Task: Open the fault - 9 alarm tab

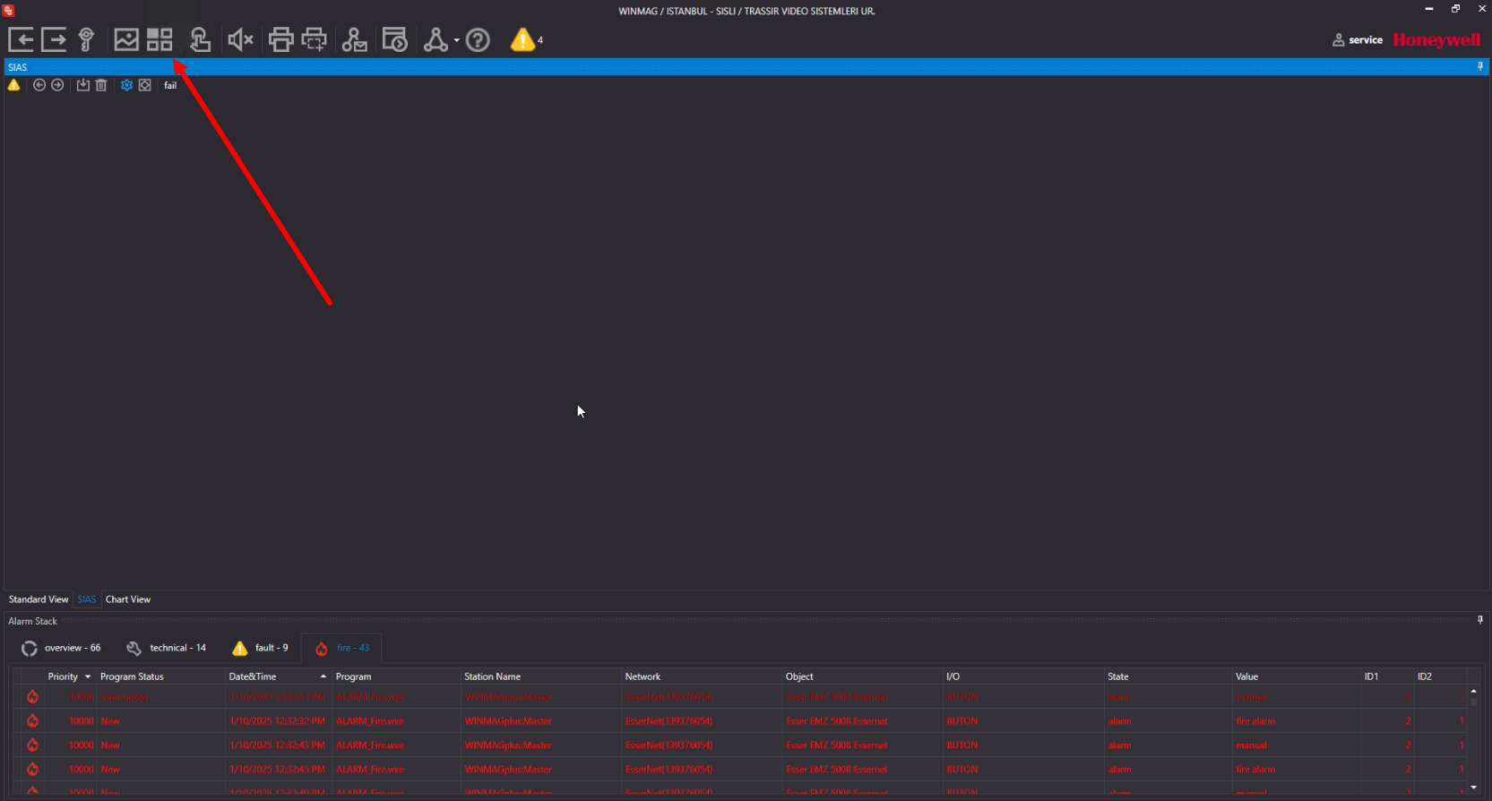Action: [261, 648]
